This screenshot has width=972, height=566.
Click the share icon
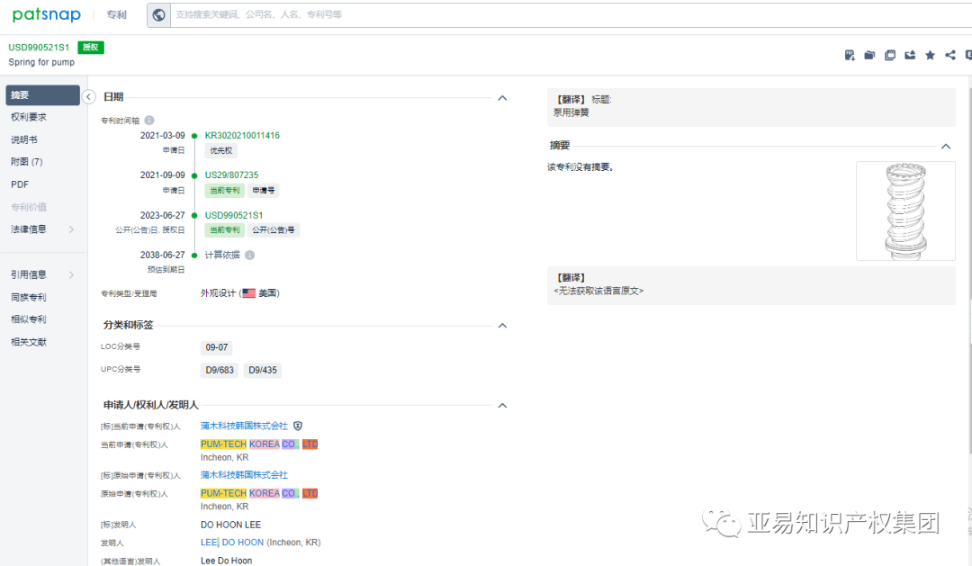[949, 55]
